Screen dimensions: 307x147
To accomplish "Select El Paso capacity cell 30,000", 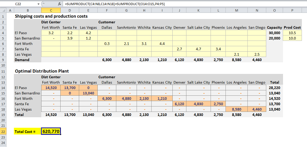I will click(275, 33).
